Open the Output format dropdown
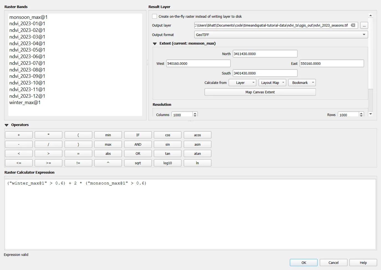Screen dimensions: 381x270 (281, 35)
